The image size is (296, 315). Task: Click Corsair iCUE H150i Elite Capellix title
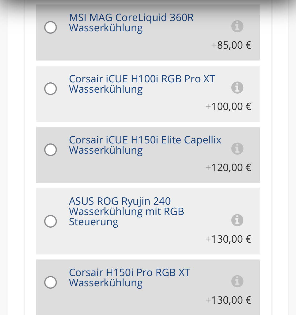point(145,145)
